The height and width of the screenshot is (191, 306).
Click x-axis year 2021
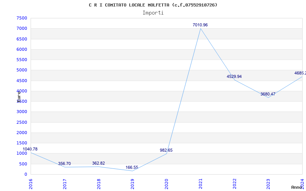(200, 184)
